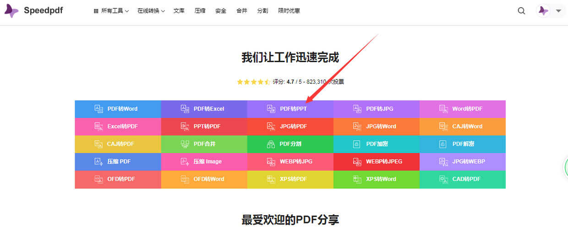Select the WEBP转JPG tile
This screenshot has width=568, height=239.
click(x=290, y=161)
